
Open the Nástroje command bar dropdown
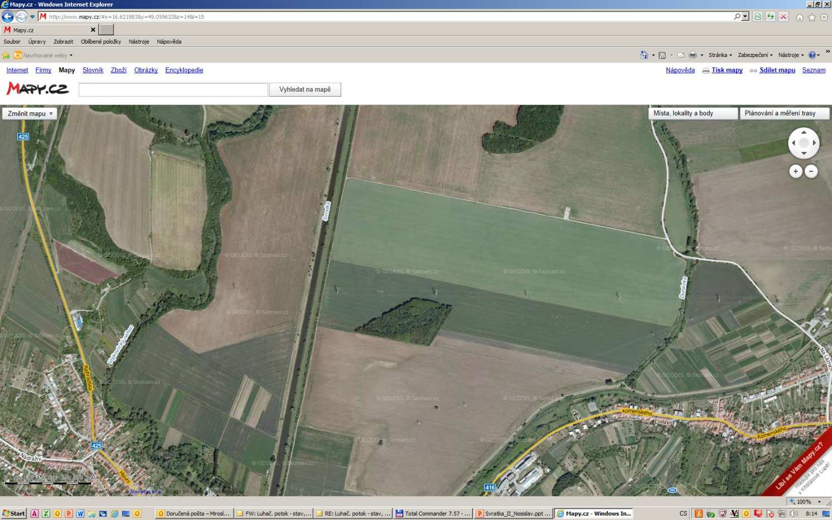point(791,55)
